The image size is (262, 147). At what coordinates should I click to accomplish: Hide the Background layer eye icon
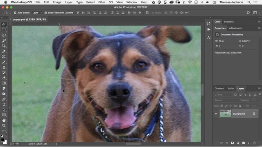(x=216, y=114)
